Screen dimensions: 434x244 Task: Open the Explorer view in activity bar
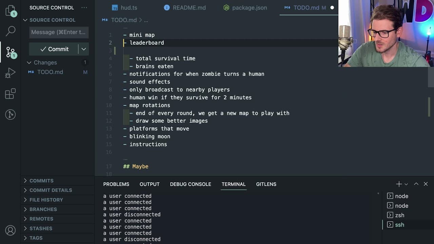tap(11, 11)
